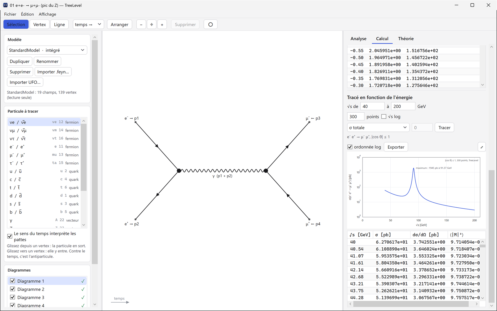This screenshot has height=311, width=497.
Task: Select the νe / ν̄e particle row
Action: click(x=44, y=122)
